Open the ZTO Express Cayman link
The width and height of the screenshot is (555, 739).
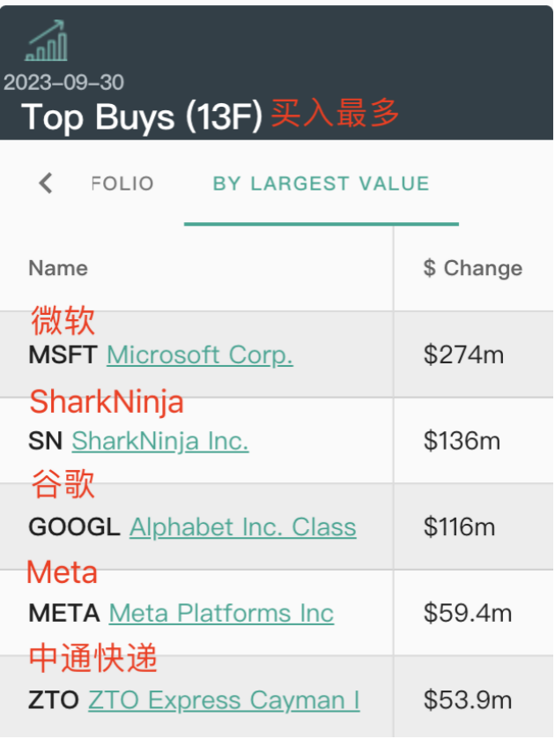tap(224, 700)
